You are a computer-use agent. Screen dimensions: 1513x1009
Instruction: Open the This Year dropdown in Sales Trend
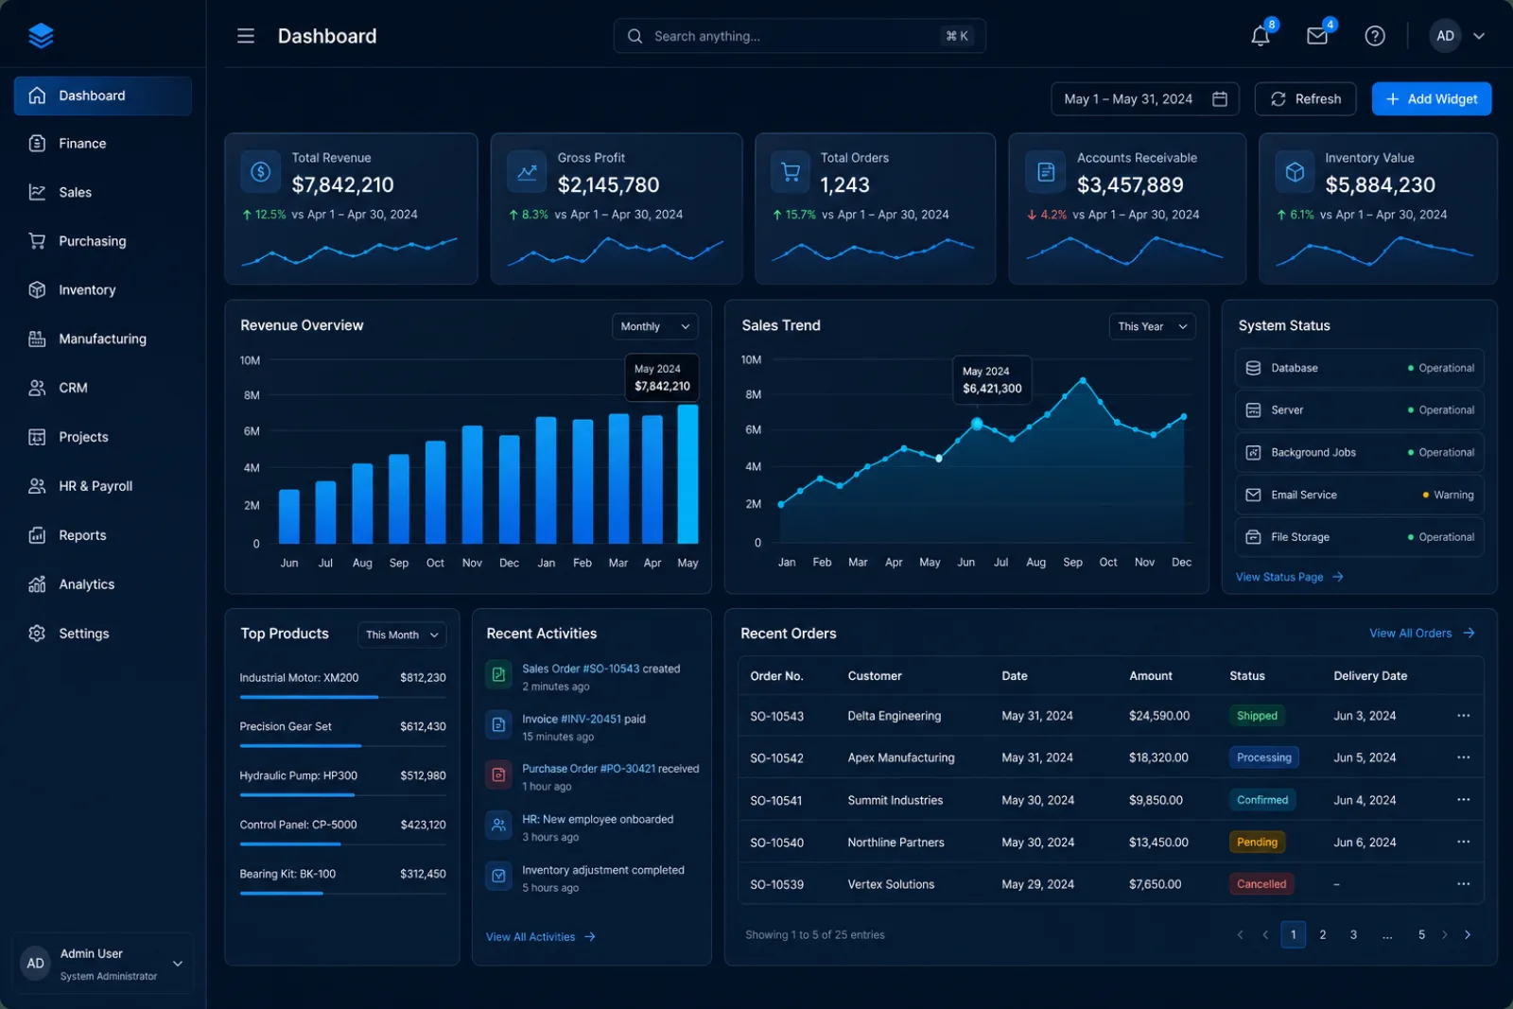click(1152, 326)
